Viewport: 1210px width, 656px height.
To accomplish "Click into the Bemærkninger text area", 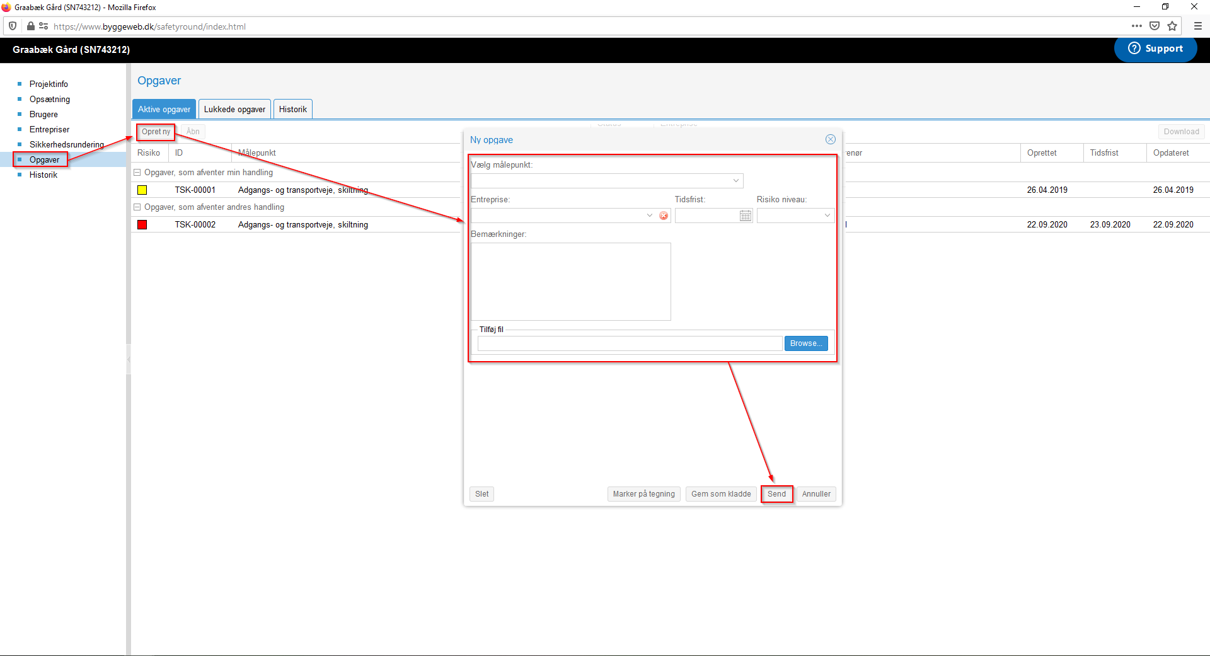I will click(570, 281).
